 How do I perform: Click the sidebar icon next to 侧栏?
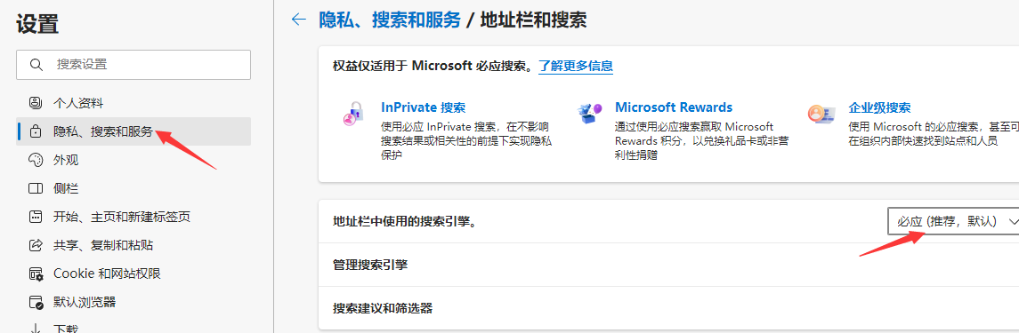(x=36, y=188)
